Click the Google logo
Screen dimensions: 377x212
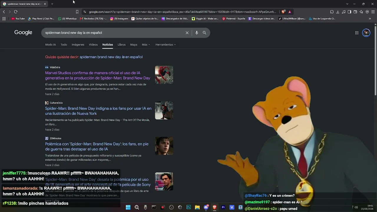[x=23, y=32]
